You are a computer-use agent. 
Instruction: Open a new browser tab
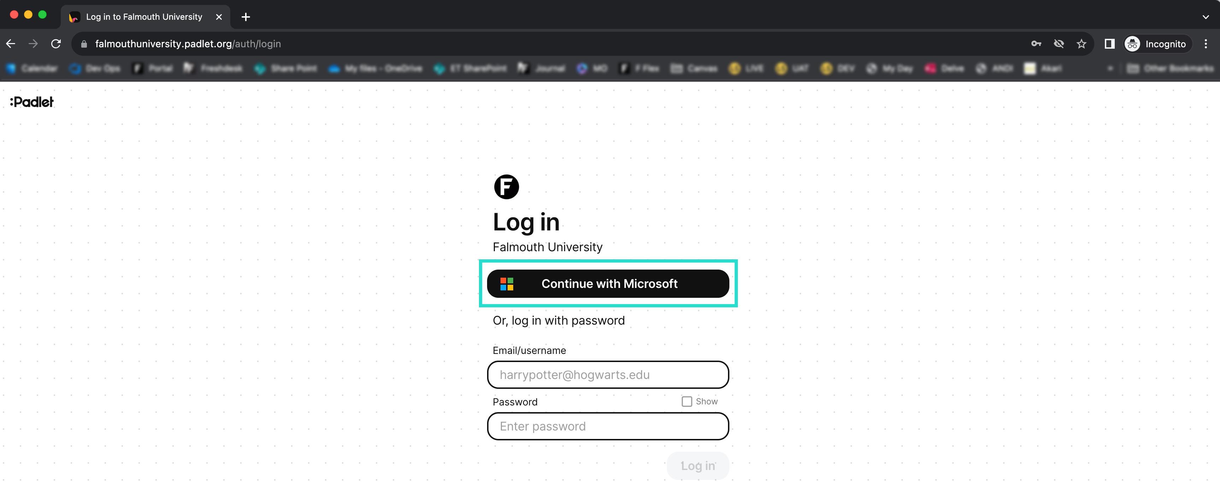point(245,17)
